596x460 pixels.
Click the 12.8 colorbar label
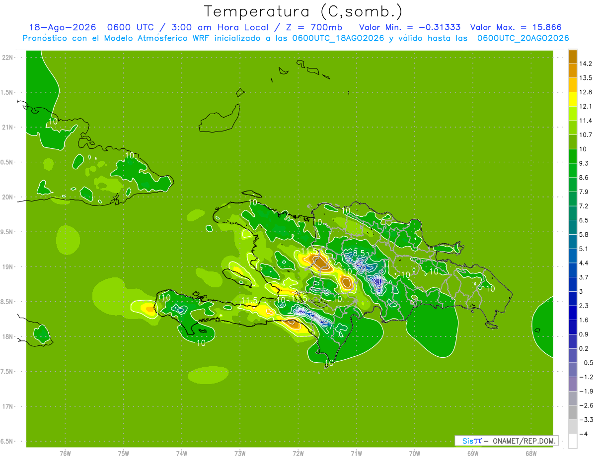pos(587,92)
